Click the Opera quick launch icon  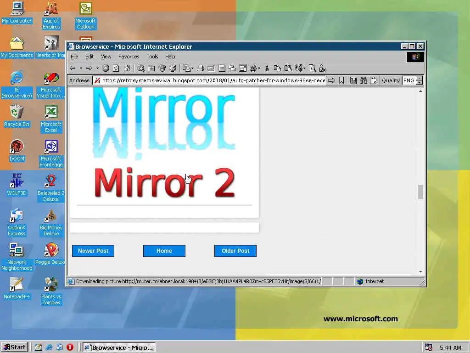pos(70,347)
